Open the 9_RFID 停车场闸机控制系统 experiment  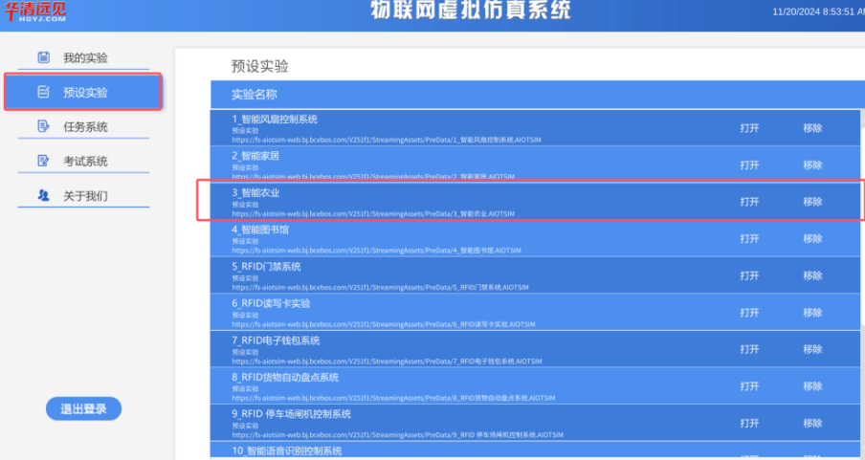[x=749, y=424]
